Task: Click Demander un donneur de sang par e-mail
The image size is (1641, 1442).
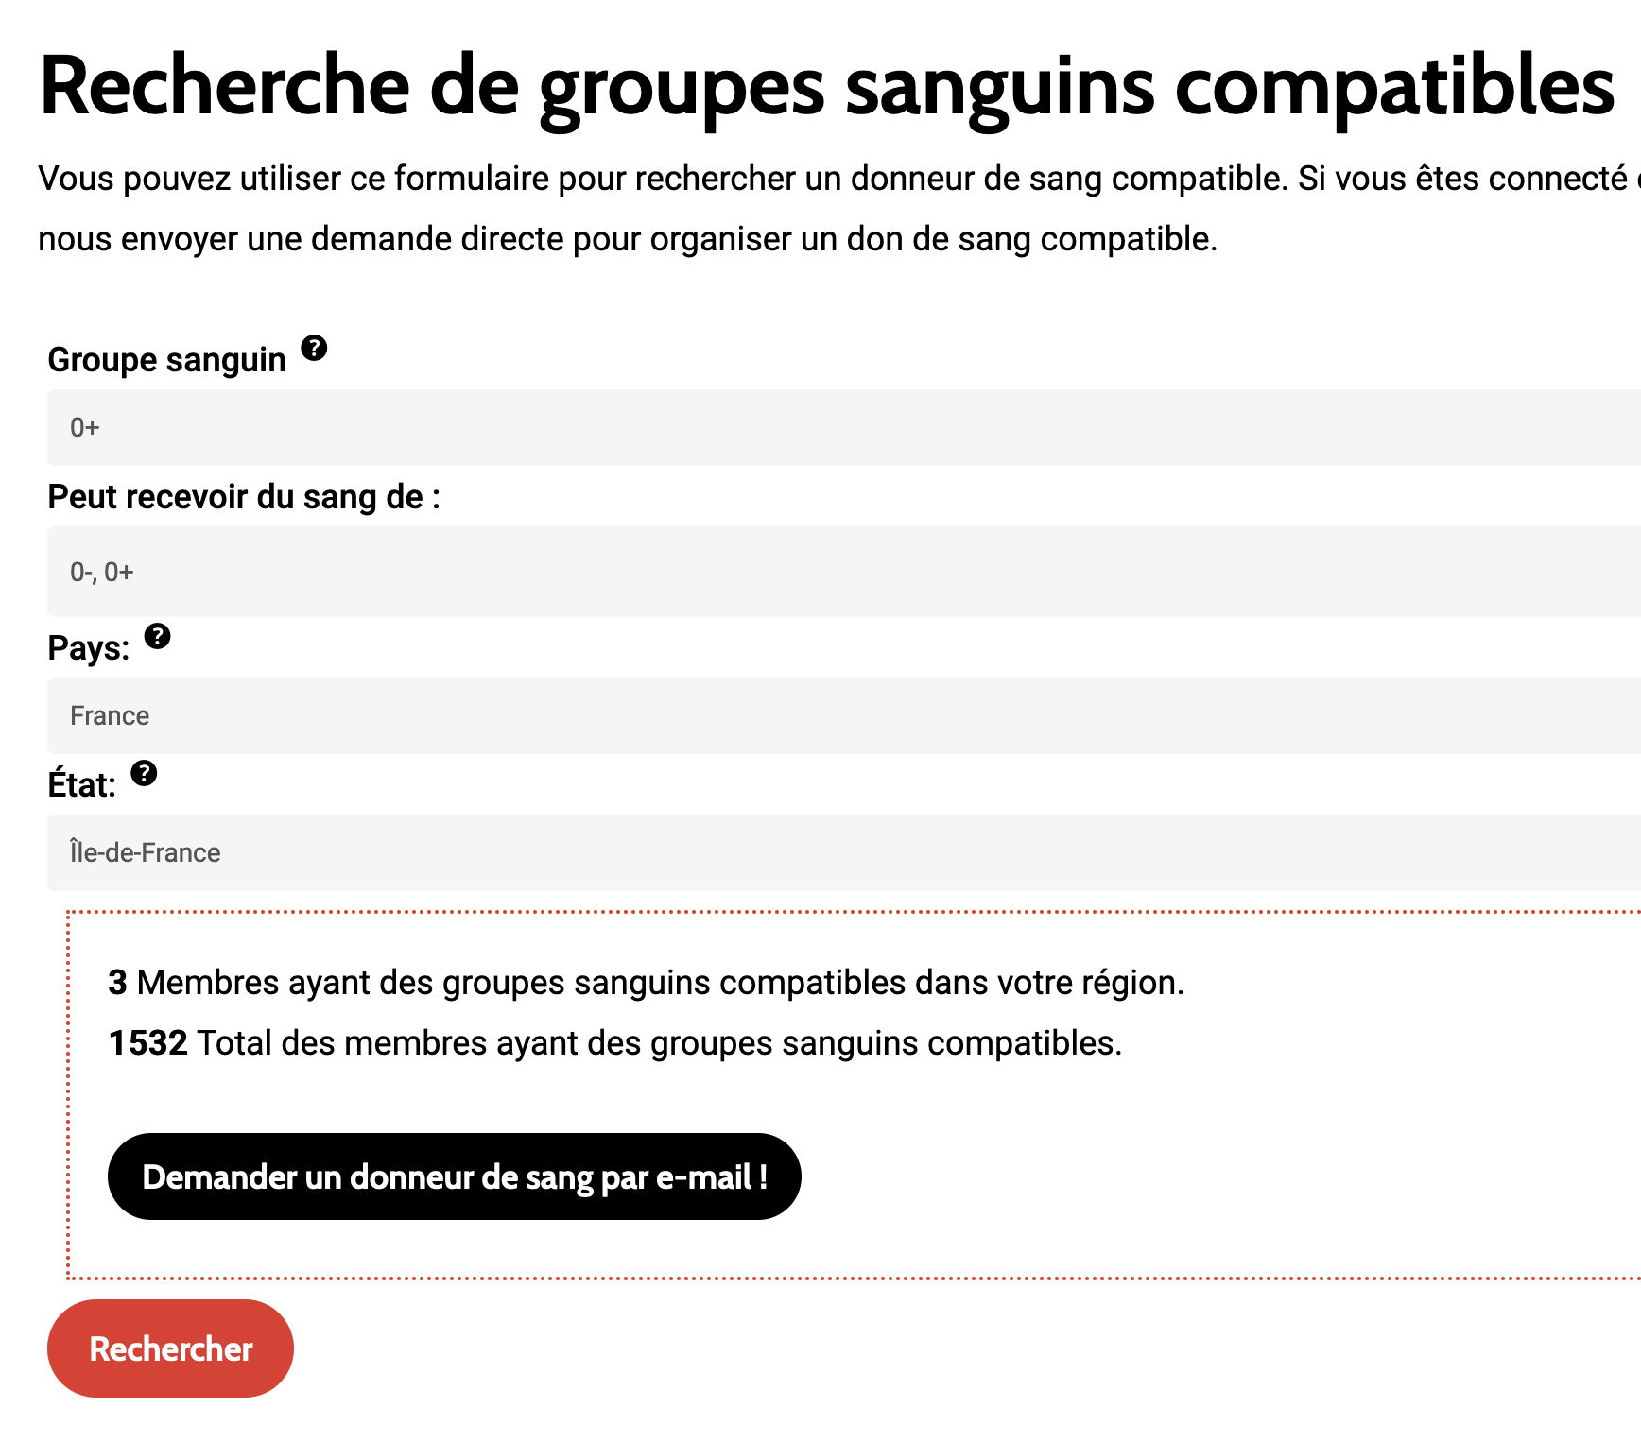Action: 454,1176
